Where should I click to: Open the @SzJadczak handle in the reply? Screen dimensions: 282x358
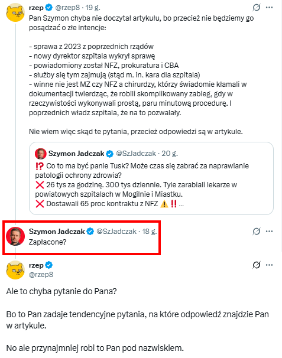(x=116, y=232)
